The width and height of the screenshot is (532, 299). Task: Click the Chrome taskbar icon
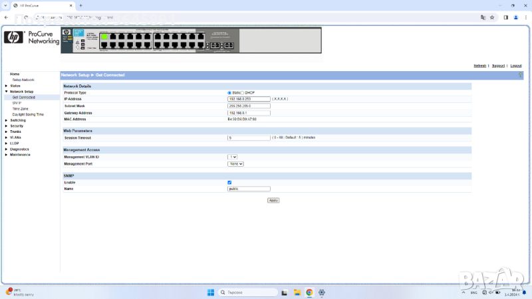pos(309,292)
